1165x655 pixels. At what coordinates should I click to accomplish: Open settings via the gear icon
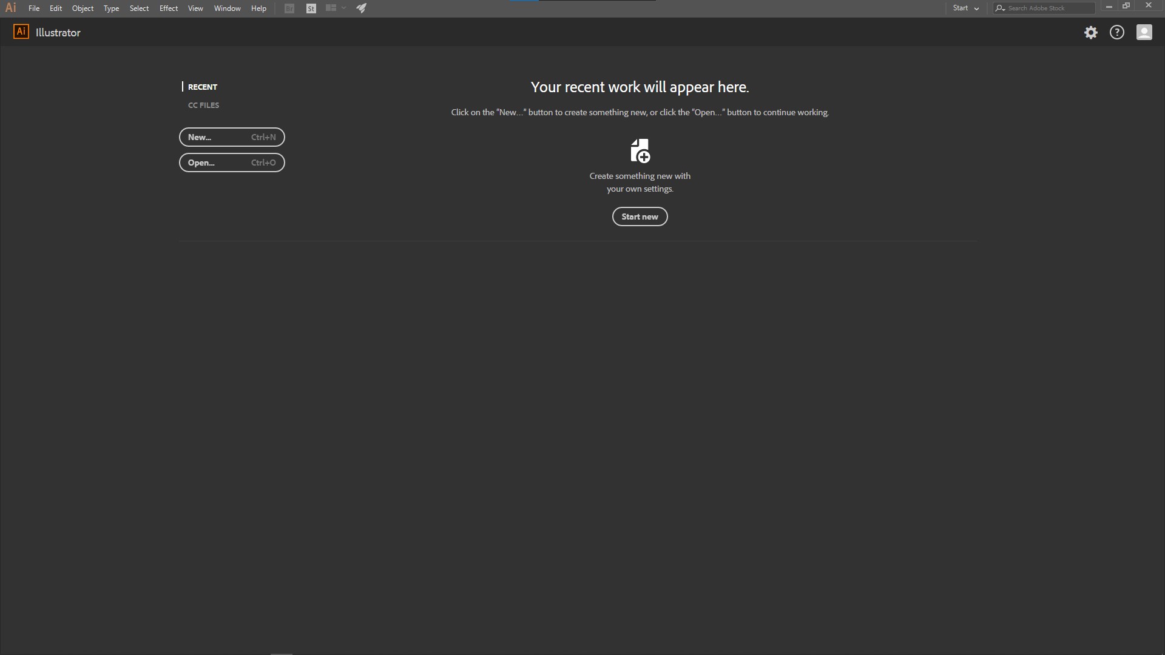(x=1091, y=33)
